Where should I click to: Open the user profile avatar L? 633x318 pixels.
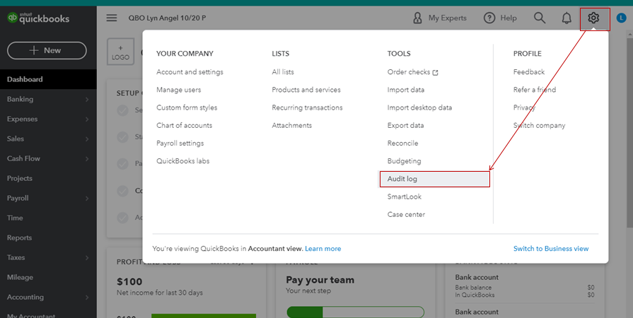(621, 18)
